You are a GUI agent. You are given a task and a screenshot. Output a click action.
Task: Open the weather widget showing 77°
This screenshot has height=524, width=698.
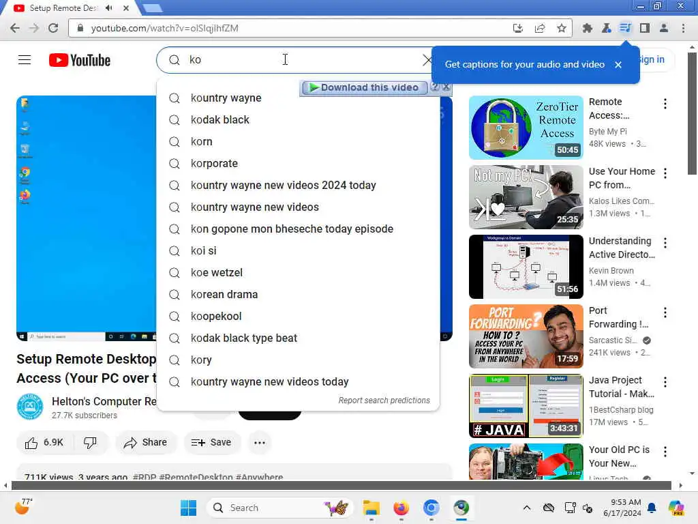[23, 507]
